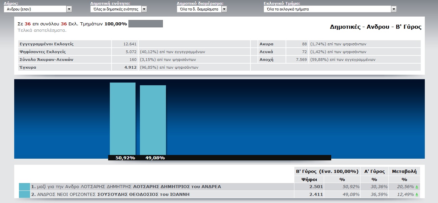The height and width of the screenshot is (203, 438).
Task: Click the page title Δημοτικές - Ανδρου - Β' Γύρος
Action: click(375, 27)
